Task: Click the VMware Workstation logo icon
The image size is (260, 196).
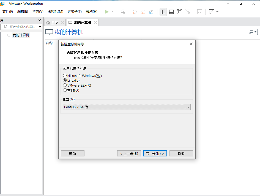Action: 2,4
